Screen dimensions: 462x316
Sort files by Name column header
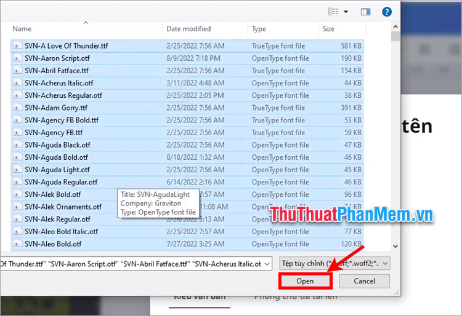coord(22,29)
